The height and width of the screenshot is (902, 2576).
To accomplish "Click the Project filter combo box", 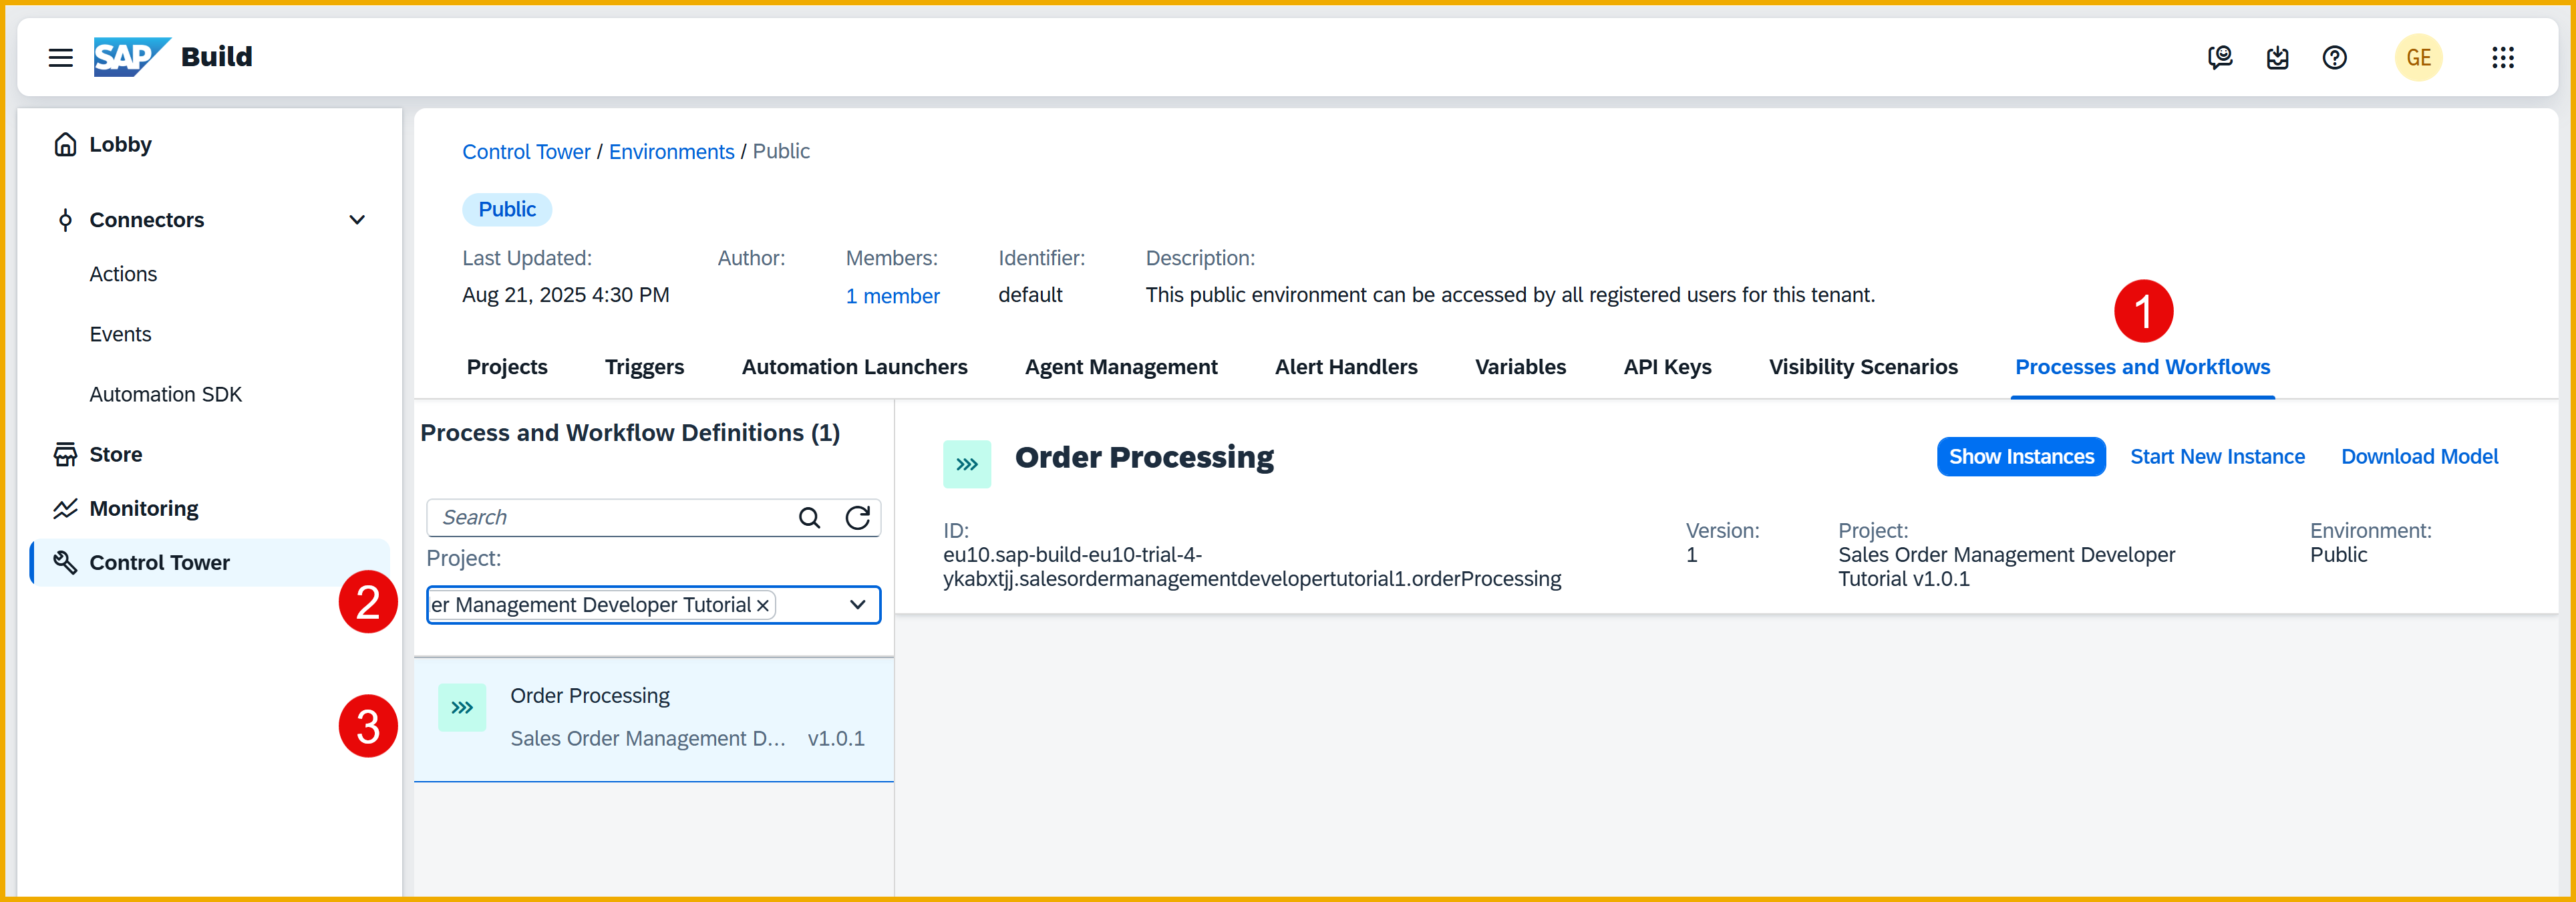I will [x=653, y=605].
